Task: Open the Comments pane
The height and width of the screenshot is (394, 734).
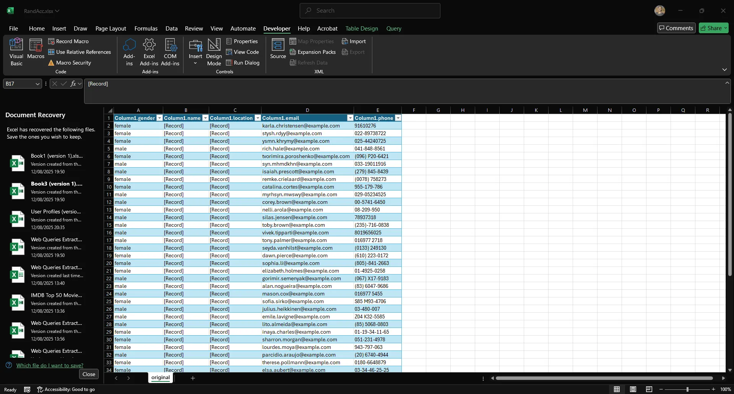Action: point(676,28)
